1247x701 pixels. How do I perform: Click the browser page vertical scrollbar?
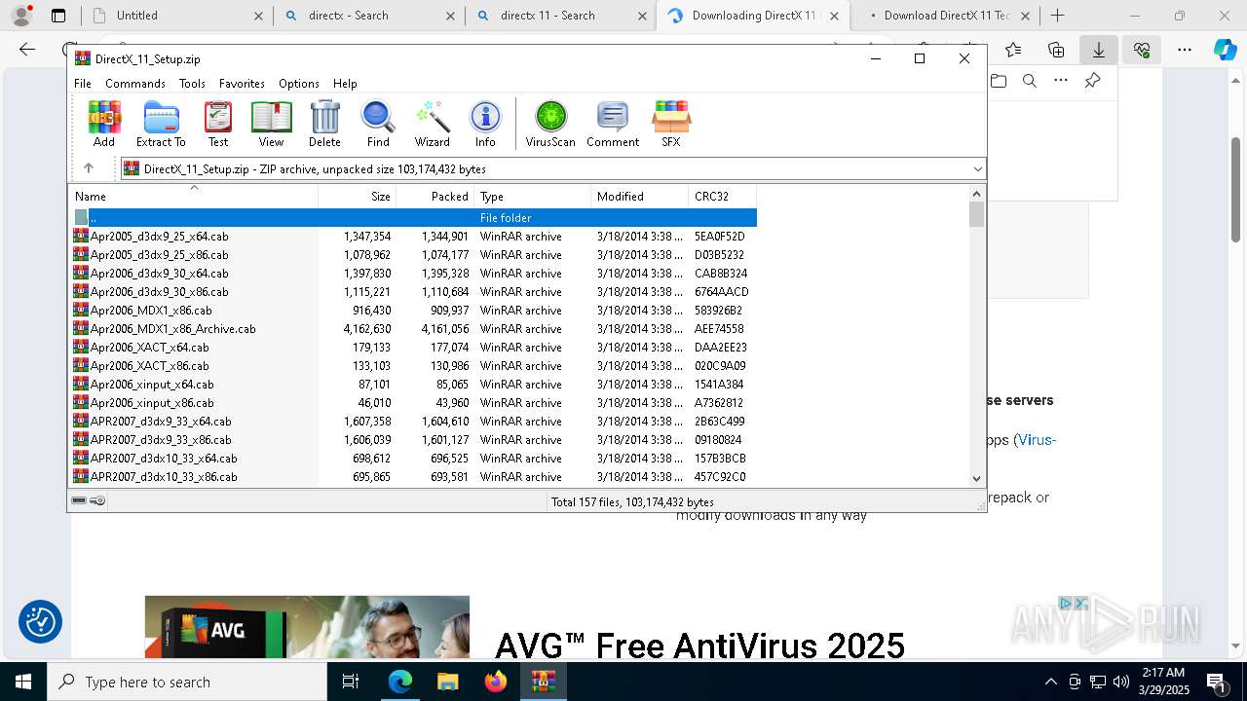[1236, 190]
